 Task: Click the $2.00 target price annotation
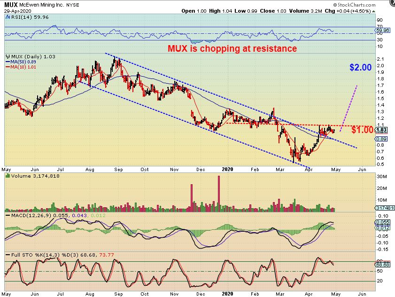[361, 67]
